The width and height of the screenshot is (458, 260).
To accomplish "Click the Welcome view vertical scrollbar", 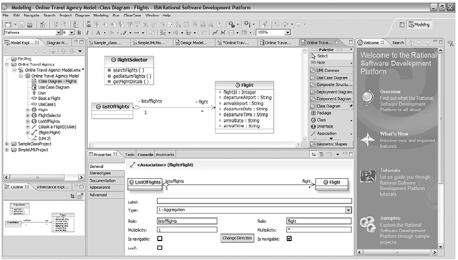I will coord(441,148).
